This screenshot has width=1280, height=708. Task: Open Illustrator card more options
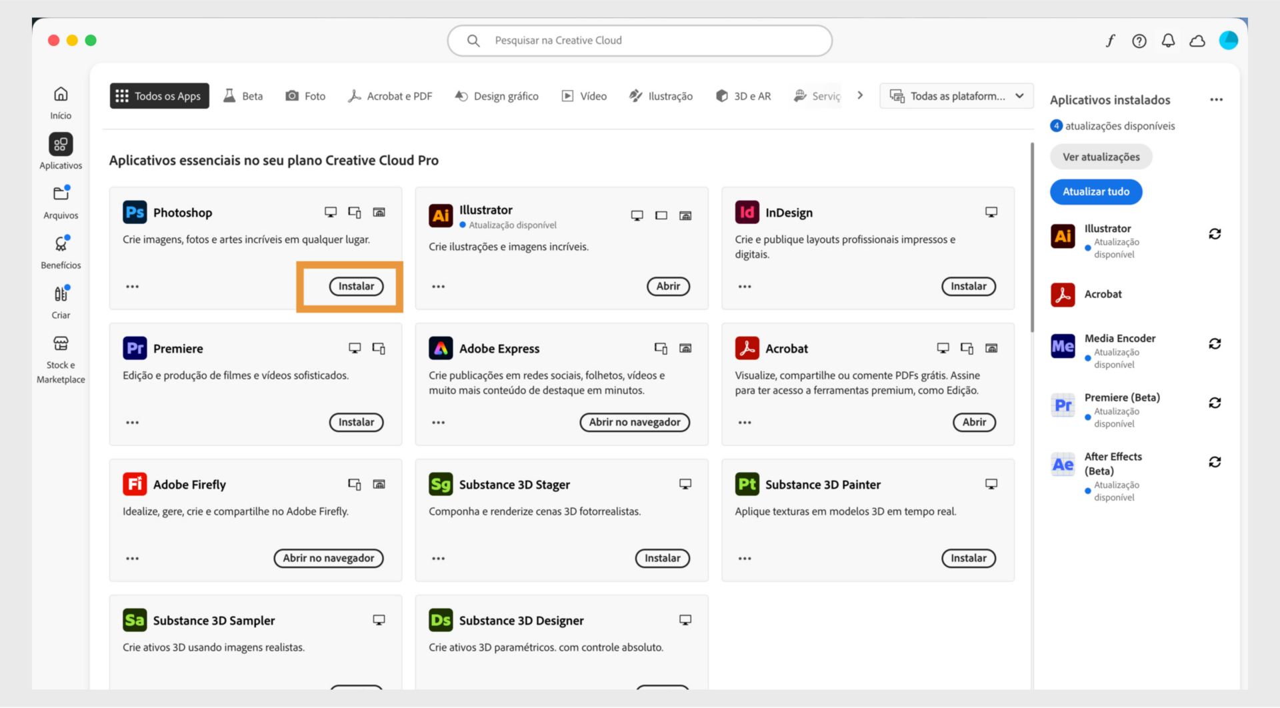click(x=438, y=287)
